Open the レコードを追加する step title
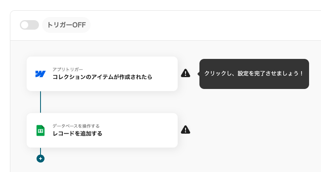Viewport: 321px width, 172px height. [77, 134]
